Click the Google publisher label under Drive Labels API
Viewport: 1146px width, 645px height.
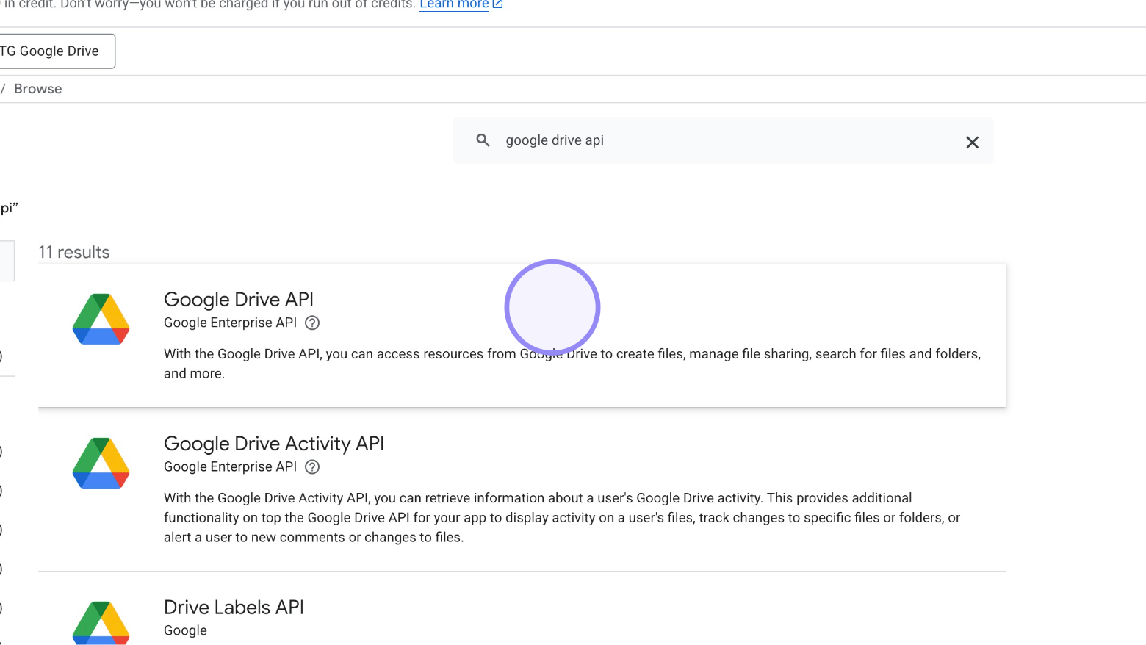(185, 630)
